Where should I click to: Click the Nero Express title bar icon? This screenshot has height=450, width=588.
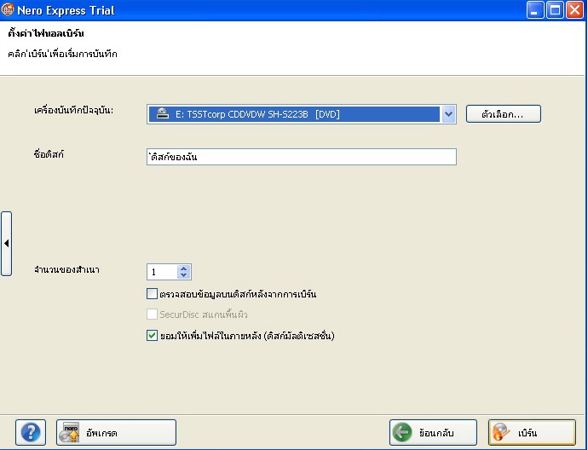[x=8, y=9]
